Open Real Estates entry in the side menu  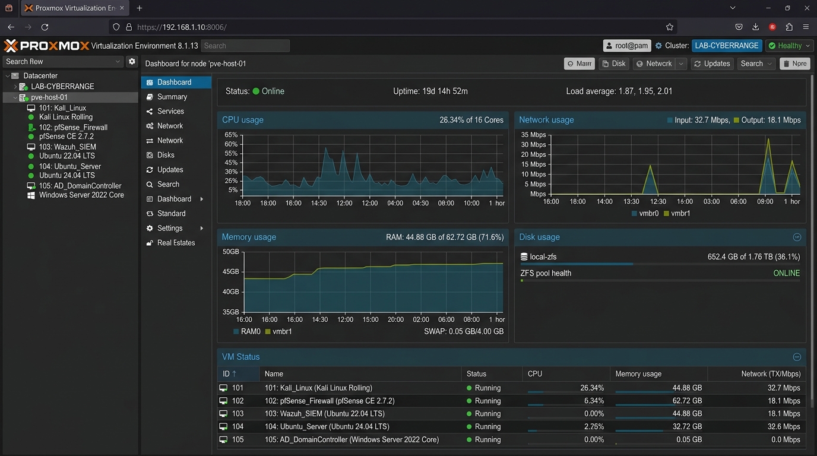click(x=176, y=243)
